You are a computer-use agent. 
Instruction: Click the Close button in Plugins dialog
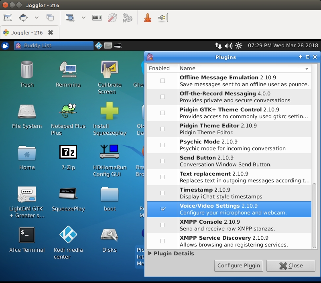(291, 266)
